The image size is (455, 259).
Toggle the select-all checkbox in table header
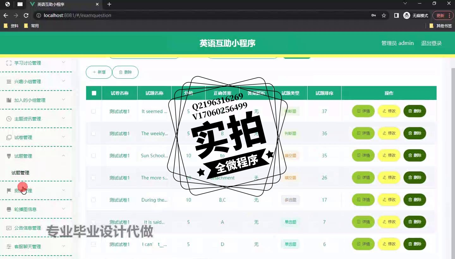pos(94,93)
